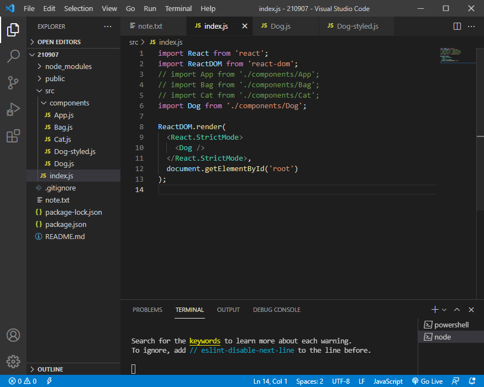Screen dimensions: 484x387
Task: Open note.txt in the file tree
Action: click(x=73, y=200)
